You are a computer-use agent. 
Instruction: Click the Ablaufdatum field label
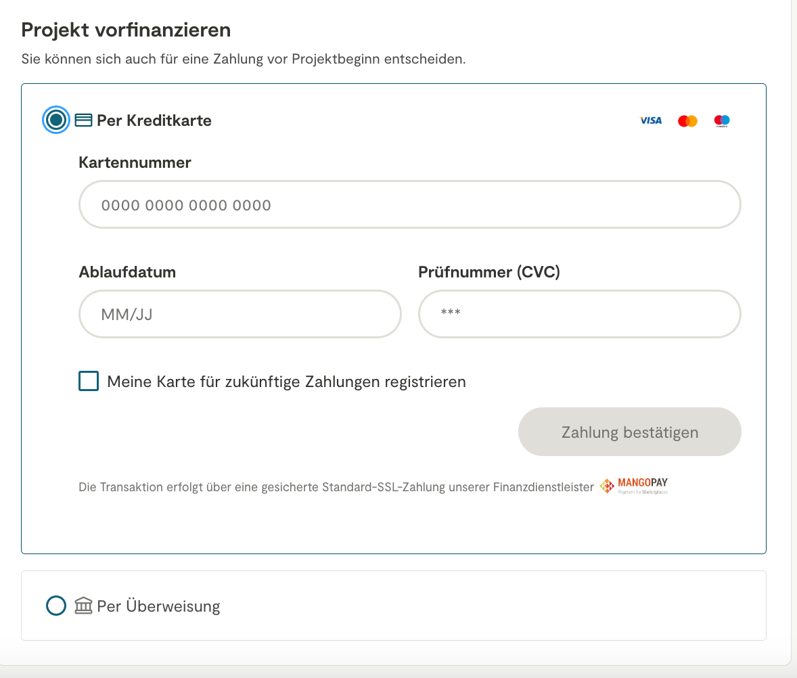tap(127, 272)
